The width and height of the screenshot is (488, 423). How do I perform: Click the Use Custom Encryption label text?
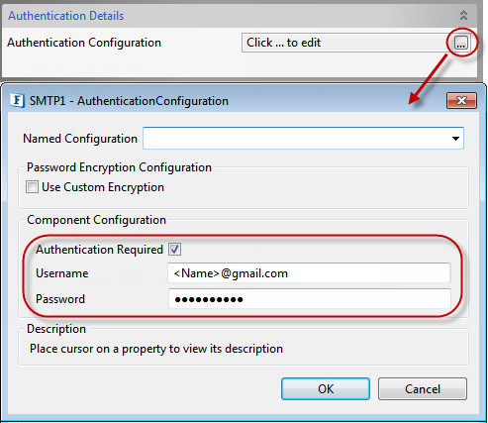click(x=103, y=187)
